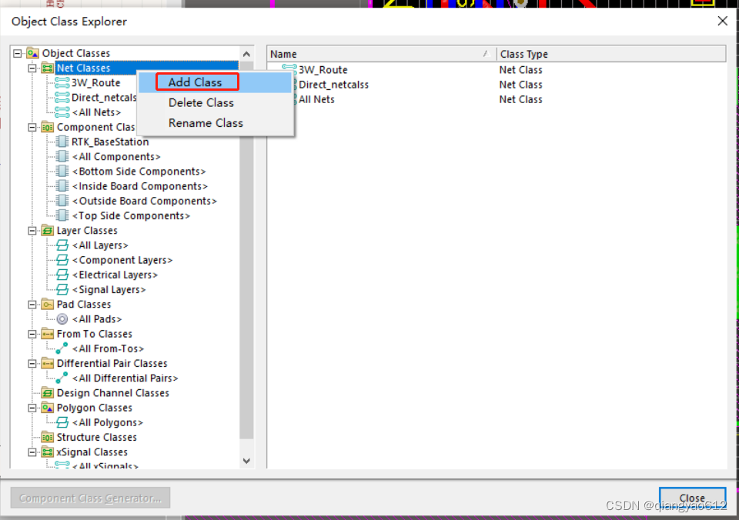Collapse the Polygon Classes tree branch
Image resolution: width=739 pixels, height=520 pixels.
(31, 408)
